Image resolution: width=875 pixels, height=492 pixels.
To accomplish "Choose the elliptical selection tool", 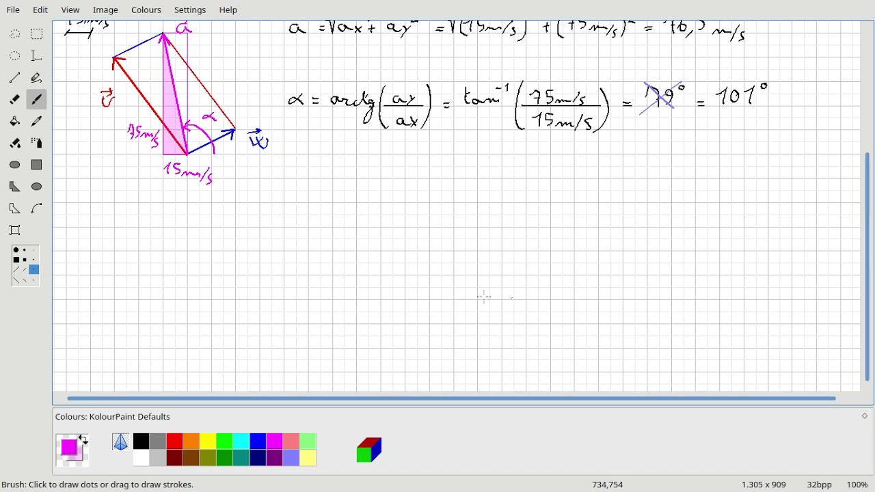I will pos(15,56).
